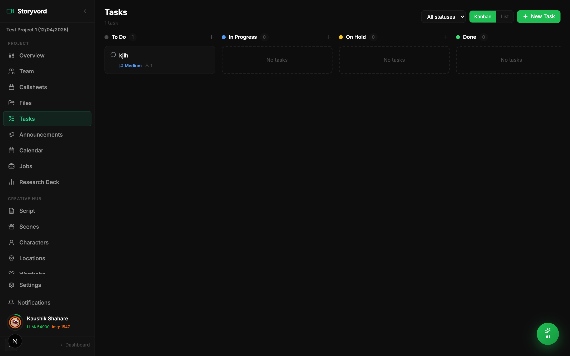Open the Announcements page
Image resolution: width=570 pixels, height=356 pixels.
pos(47,134)
